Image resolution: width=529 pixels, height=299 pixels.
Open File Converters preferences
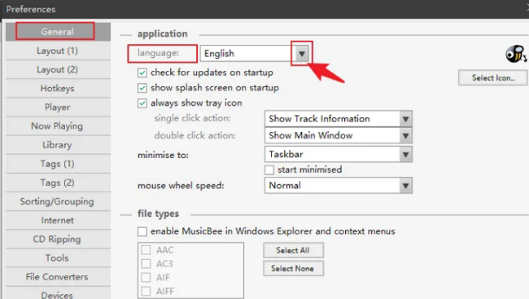[58, 277]
